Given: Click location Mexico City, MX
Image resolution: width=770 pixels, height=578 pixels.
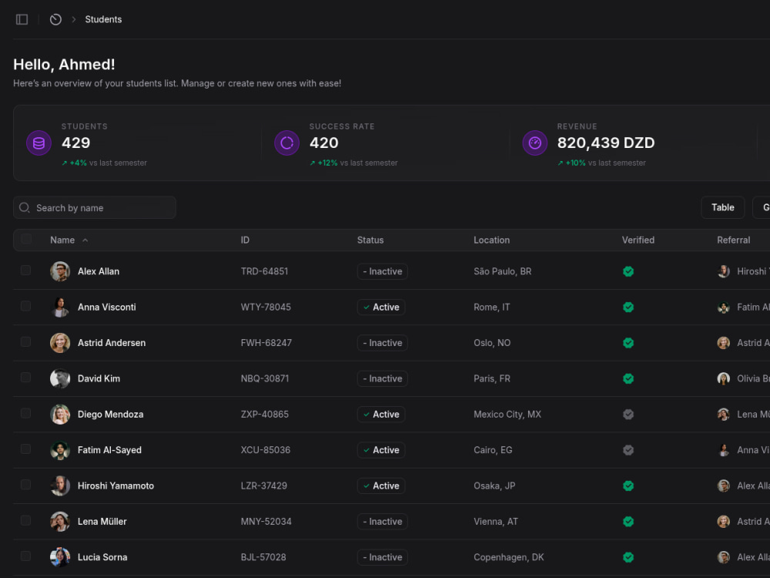Looking at the screenshot, I should coord(507,415).
